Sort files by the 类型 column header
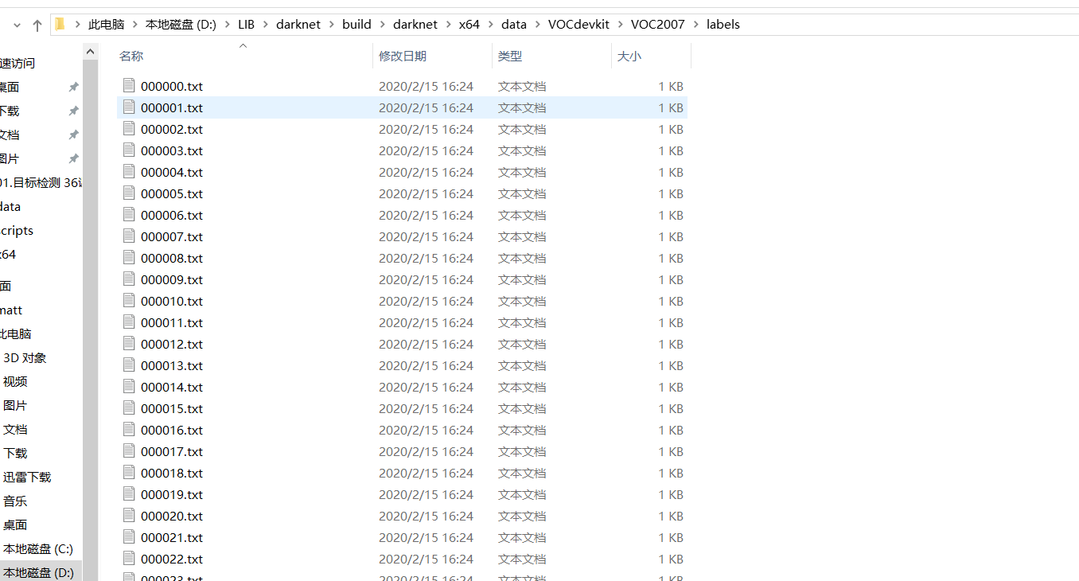The width and height of the screenshot is (1079, 581). click(510, 57)
